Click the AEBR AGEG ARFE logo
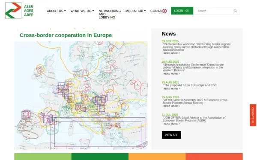 [x=19, y=10]
